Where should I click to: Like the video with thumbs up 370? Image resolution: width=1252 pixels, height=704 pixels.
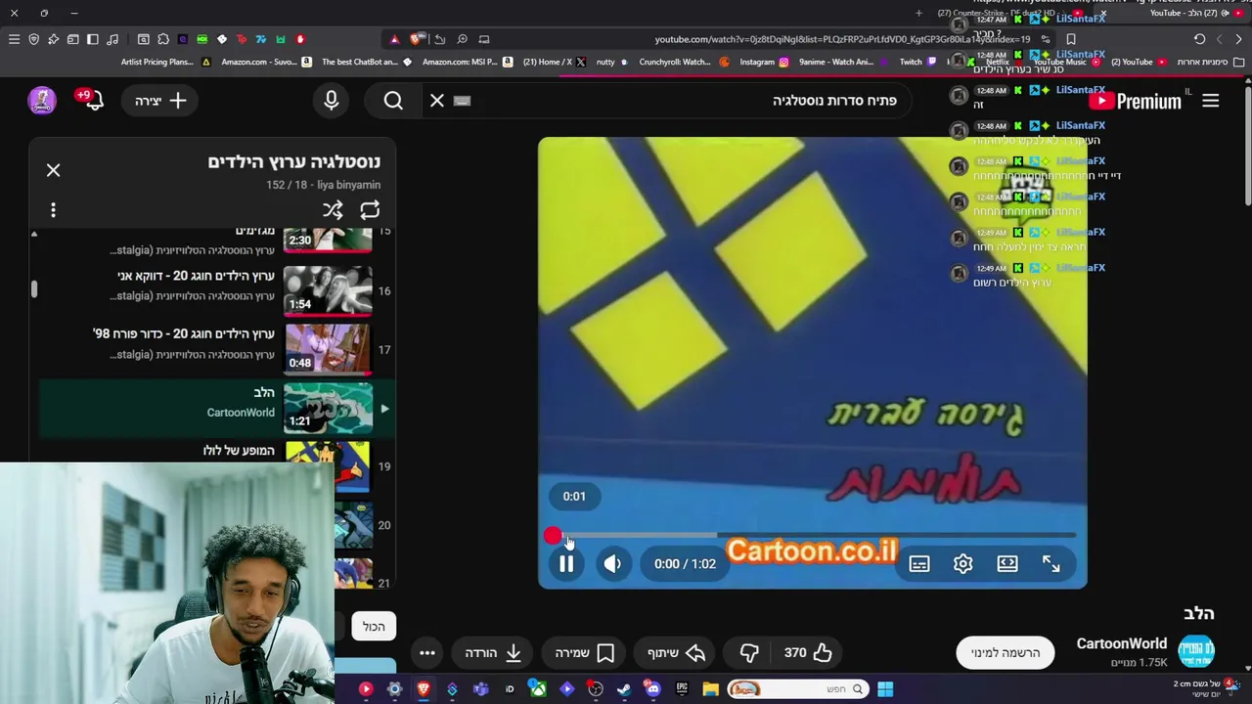tap(808, 652)
